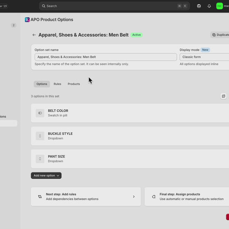Click the BELT COLOR swatch type icon
The height and width of the screenshot is (229, 229).
point(40,113)
